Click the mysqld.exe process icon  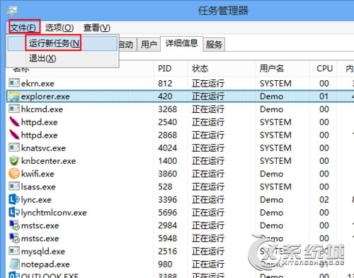(14, 251)
